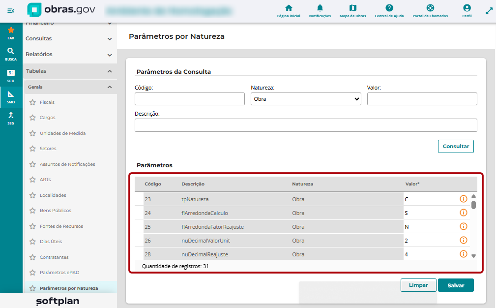Favorite the Localidades menu item star
This screenshot has height=308, width=496.
[32, 195]
